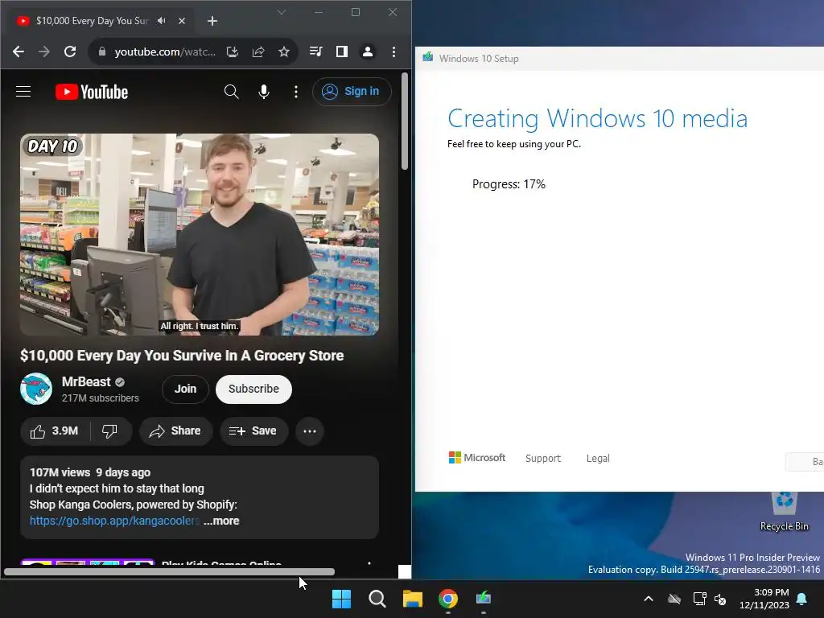Image resolution: width=824 pixels, height=618 pixels.
Task: Sign in to YouTube
Action: click(352, 92)
